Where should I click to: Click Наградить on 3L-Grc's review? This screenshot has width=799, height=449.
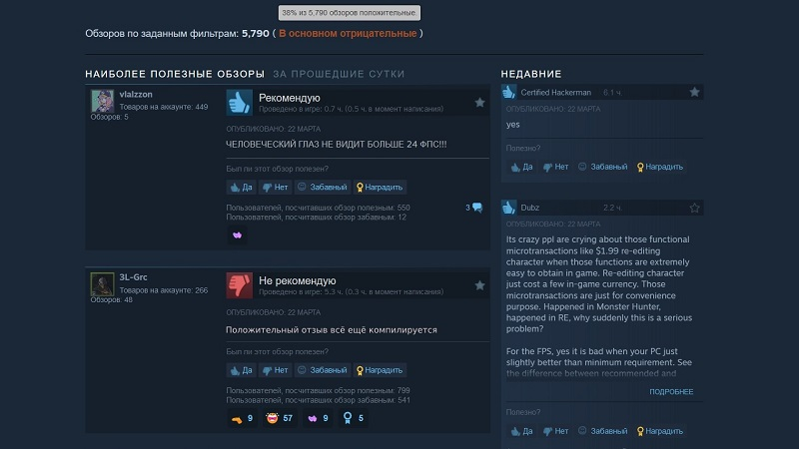click(x=380, y=370)
